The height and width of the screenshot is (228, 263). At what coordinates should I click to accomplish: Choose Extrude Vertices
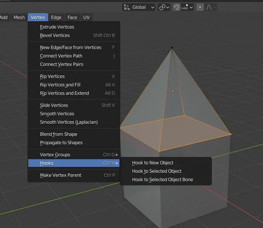coord(74,27)
